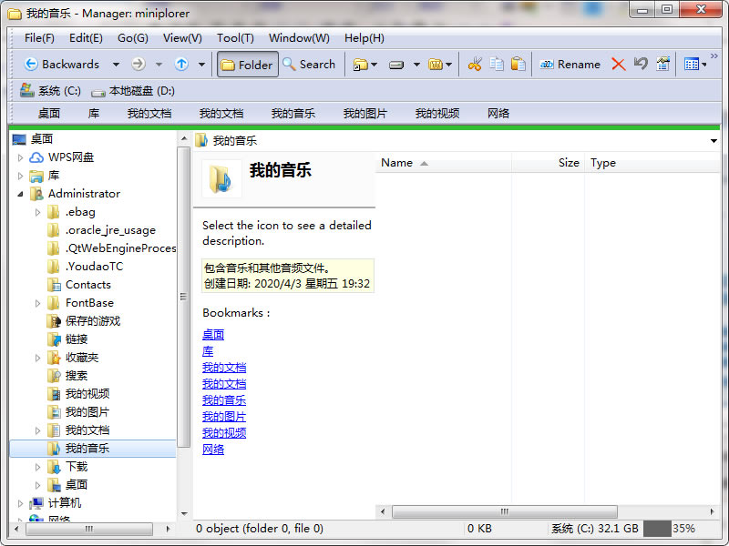
Task: Click the Copy icon
Action: click(x=497, y=65)
